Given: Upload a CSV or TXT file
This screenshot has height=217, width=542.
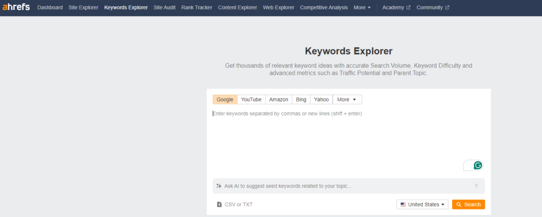Looking at the screenshot, I should pos(234,204).
